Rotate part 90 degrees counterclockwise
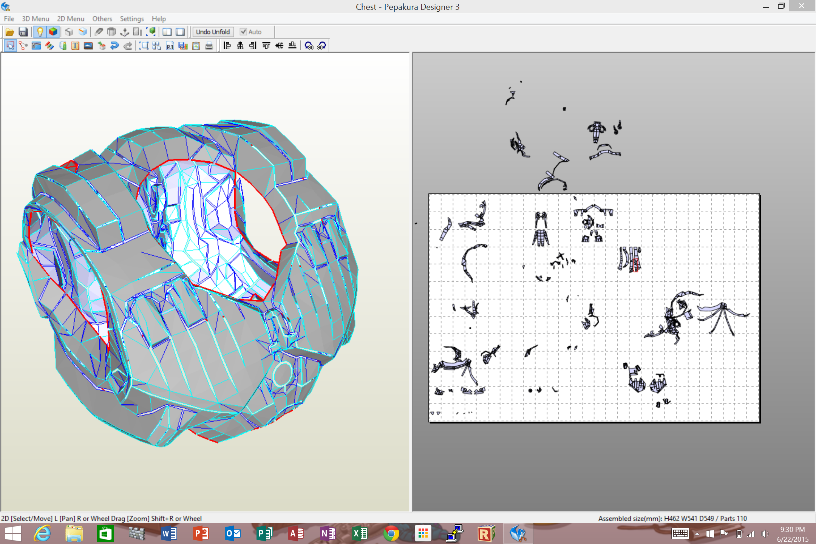The width and height of the screenshot is (816, 544). point(309,46)
